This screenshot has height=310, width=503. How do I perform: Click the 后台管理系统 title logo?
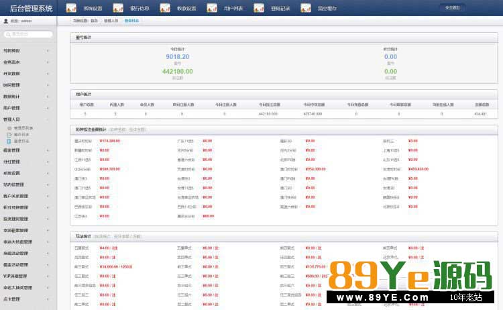(31, 8)
